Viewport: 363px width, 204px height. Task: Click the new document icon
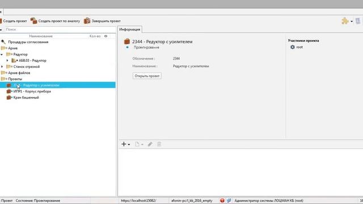[137, 144]
